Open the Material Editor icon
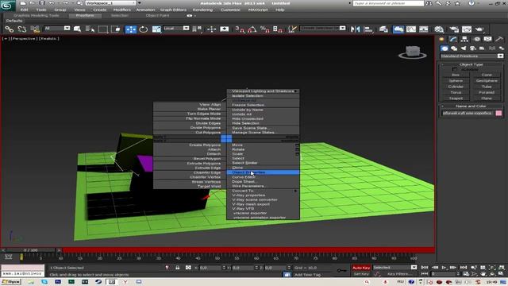Viewport: 508px width, 286px height. coord(439,29)
